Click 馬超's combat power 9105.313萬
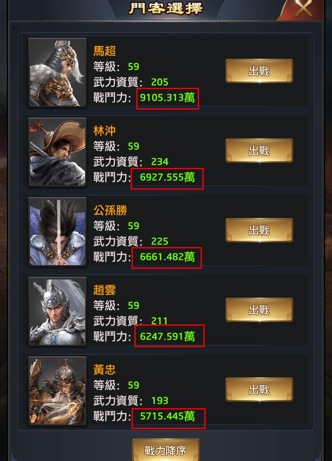Image resolution: width=332 pixels, height=461 pixels. coord(168,98)
